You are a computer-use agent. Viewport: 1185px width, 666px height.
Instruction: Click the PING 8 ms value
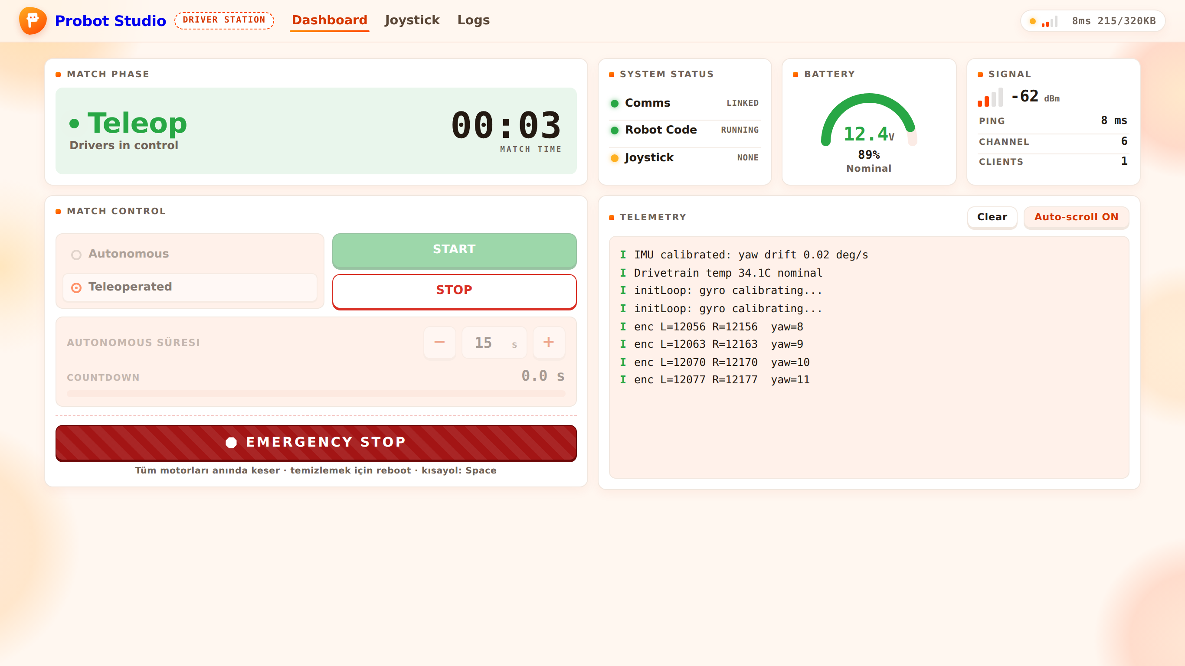tap(1114, 121)
